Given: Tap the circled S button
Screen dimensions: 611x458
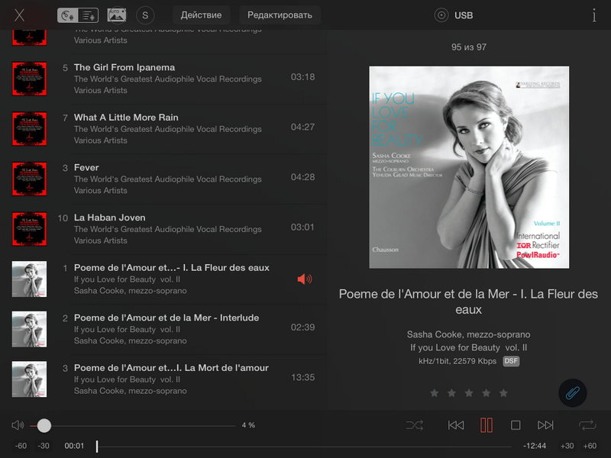Looking at the screenshot, I should coord(145,15).
